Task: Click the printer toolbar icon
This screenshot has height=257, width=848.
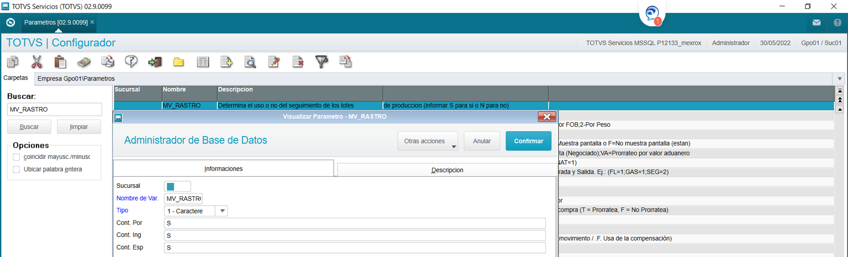Action: (x=108, y=62)
